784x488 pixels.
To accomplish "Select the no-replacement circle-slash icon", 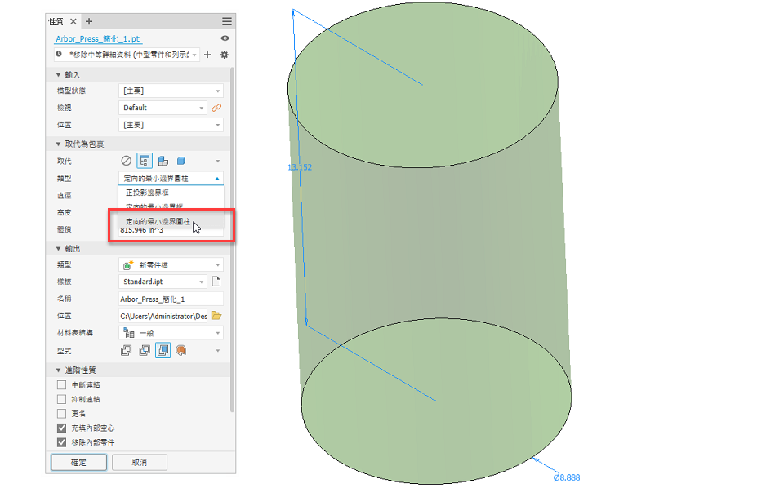I will click(127, 161).
